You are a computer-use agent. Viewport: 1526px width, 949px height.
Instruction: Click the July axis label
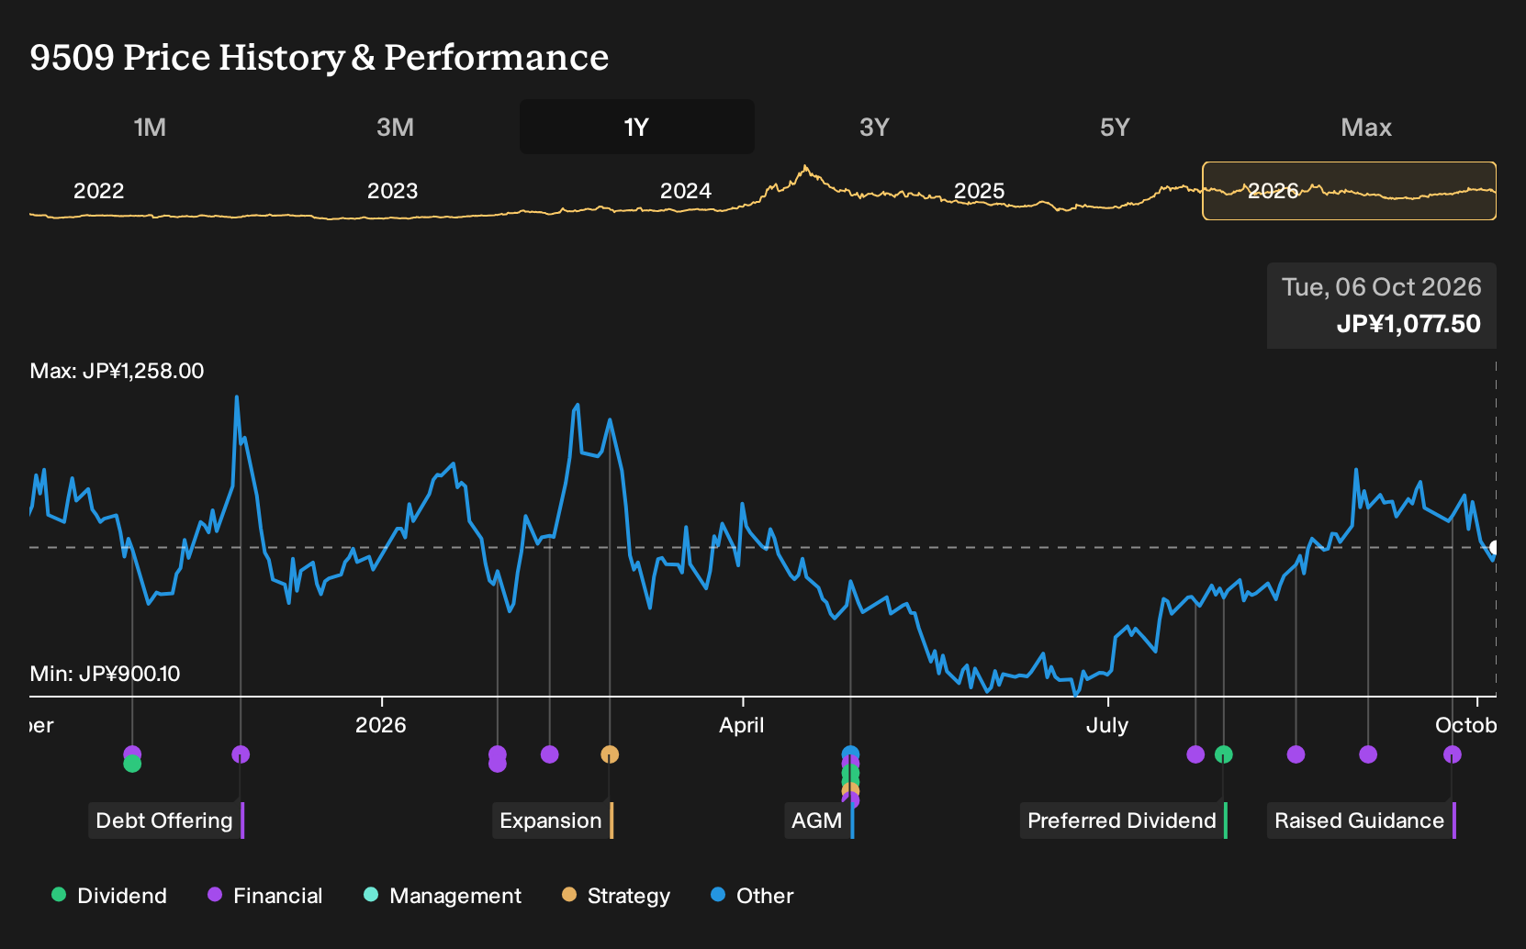click(1107, 725)
